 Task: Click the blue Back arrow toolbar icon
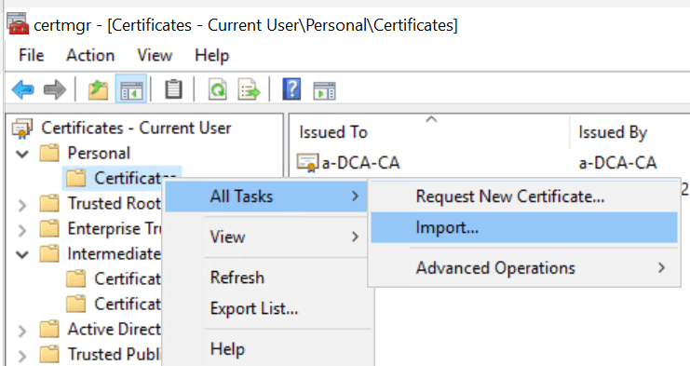tap(23, 89)
